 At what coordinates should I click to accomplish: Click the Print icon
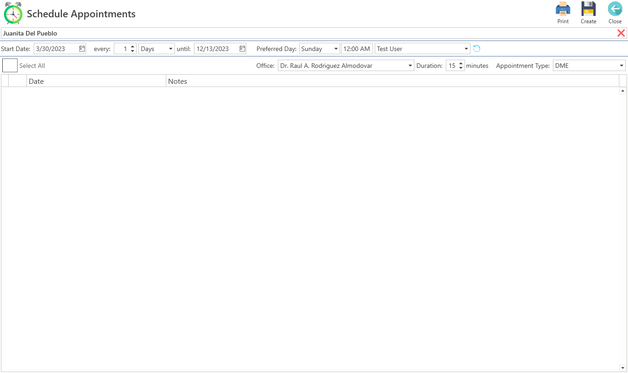(x=563, y=9)
